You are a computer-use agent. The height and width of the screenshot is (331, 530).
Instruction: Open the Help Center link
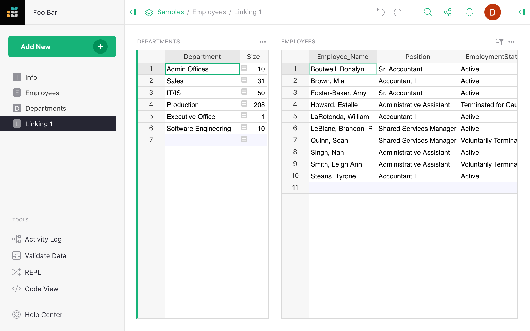(43, 314)
